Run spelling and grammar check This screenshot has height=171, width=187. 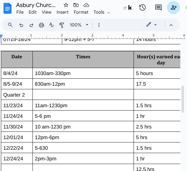[x=52, y=25]
